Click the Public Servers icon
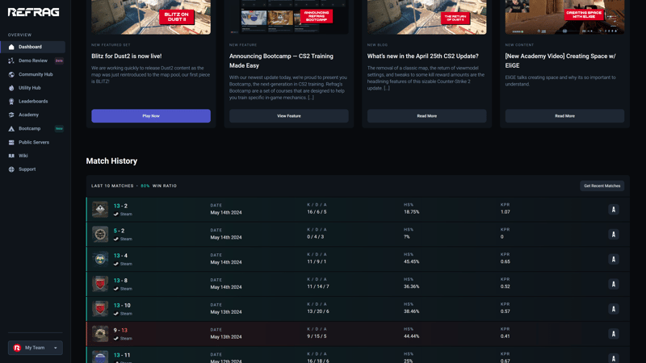This screenshot has width=646, height=363. (x=11, y=143)
